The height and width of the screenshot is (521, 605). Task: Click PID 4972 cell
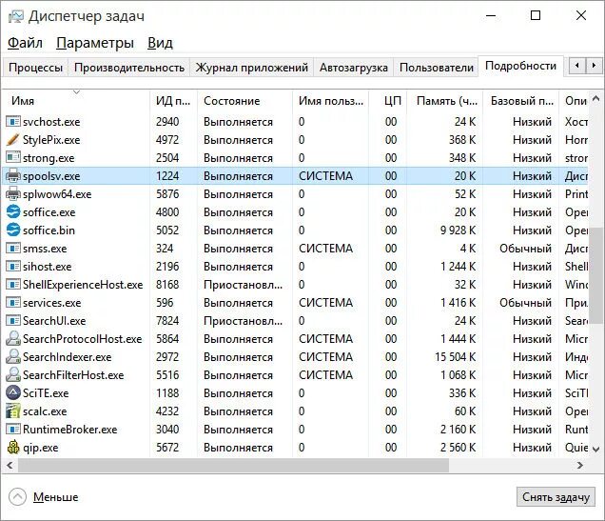(167, 140)
